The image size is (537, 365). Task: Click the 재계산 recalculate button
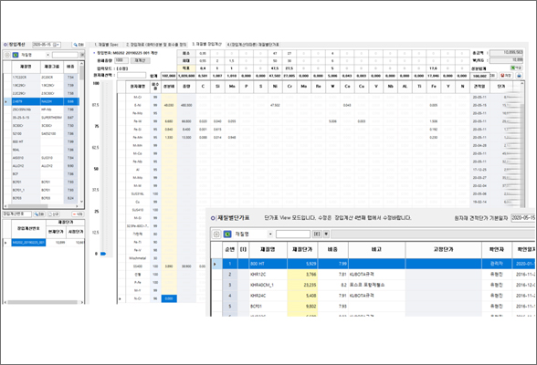point(140,60)
